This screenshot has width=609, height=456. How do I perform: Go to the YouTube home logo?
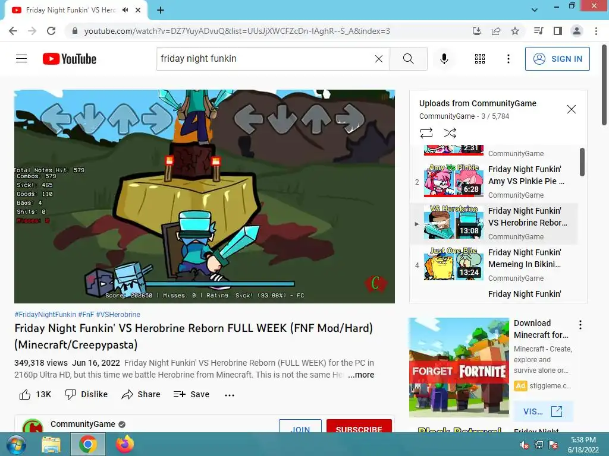[x=70, y=59]
